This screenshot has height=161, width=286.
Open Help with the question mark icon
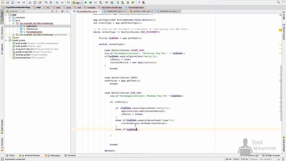pos(139,2)
